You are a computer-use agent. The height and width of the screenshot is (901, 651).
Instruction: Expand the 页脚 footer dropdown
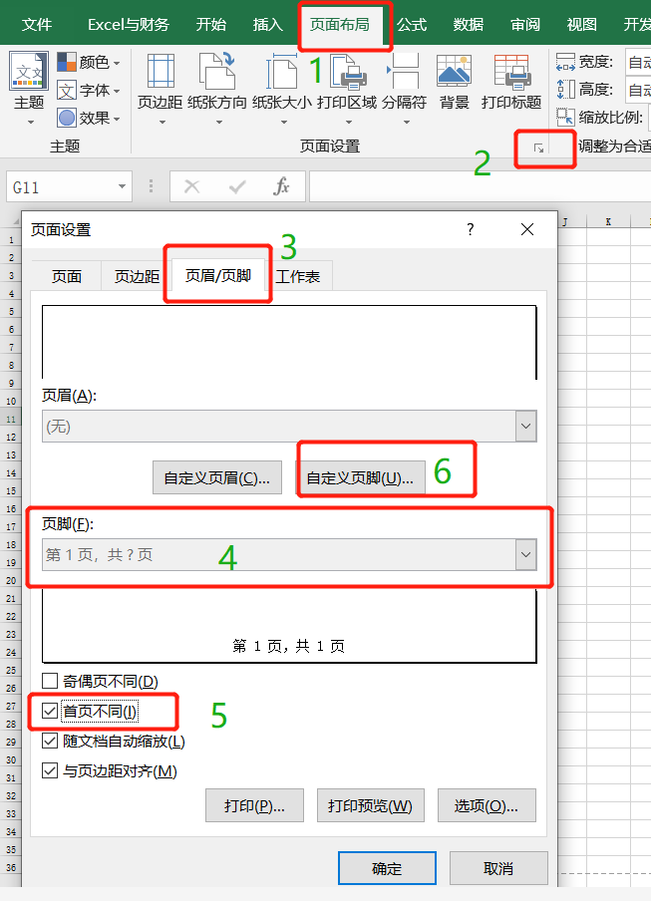click(x=525, y=554)
